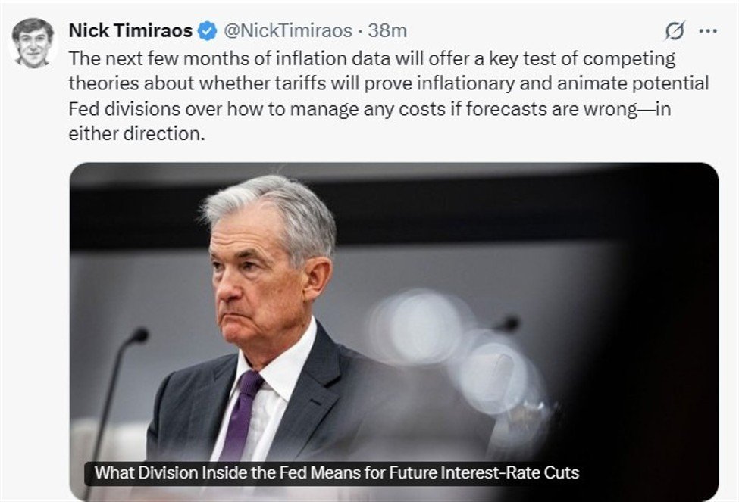The height and width of the screenshot is (502, 739).
Task: Click the first line of the tweet text
Action: tap(371, 58)
